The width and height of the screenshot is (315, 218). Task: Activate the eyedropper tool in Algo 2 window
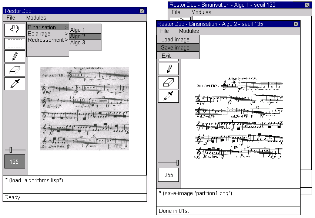168,96
